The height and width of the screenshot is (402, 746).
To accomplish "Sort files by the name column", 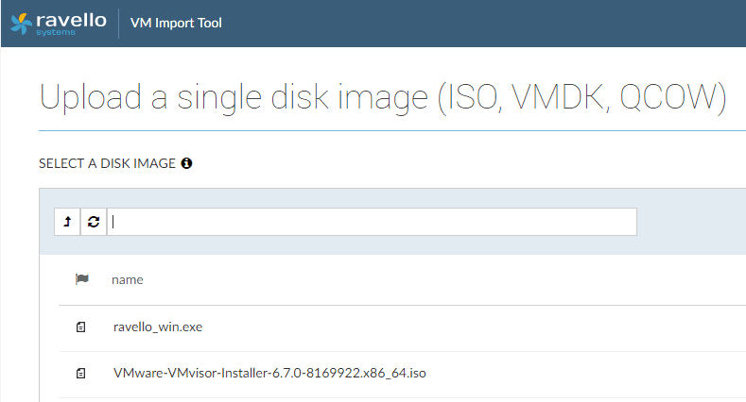I will click(x=127, y=279).
